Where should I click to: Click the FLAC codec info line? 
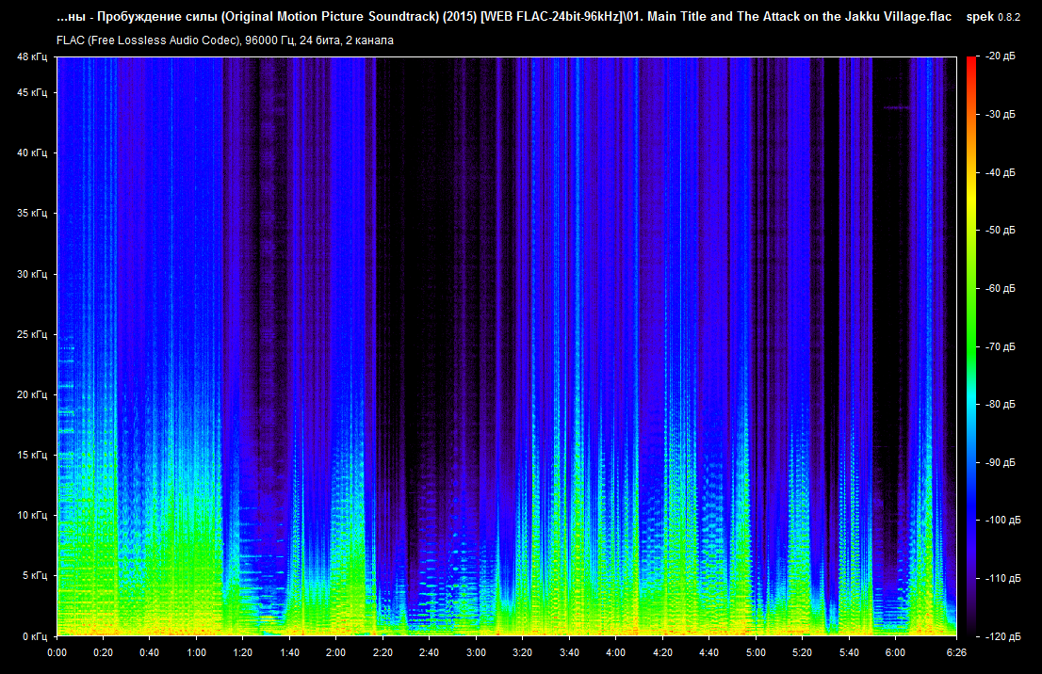225,40
